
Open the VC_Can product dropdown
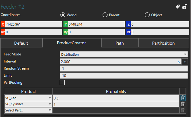(x=28, y=98)
